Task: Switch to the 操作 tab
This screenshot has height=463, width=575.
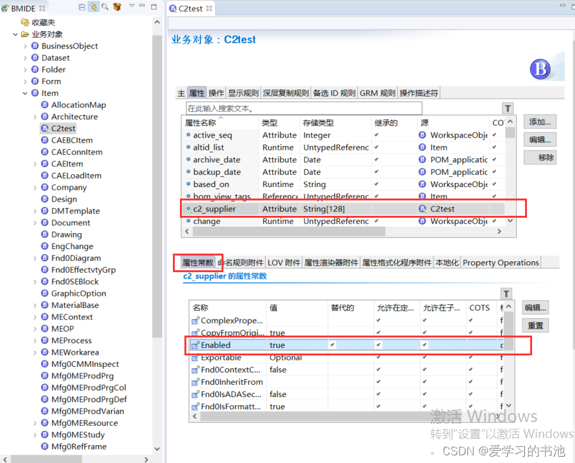Action: pyautogui.click(x=215, y=92)
